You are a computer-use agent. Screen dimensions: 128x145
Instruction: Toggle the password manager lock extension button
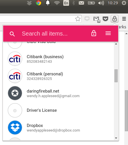pyautogui.click(x=114, y=19)
